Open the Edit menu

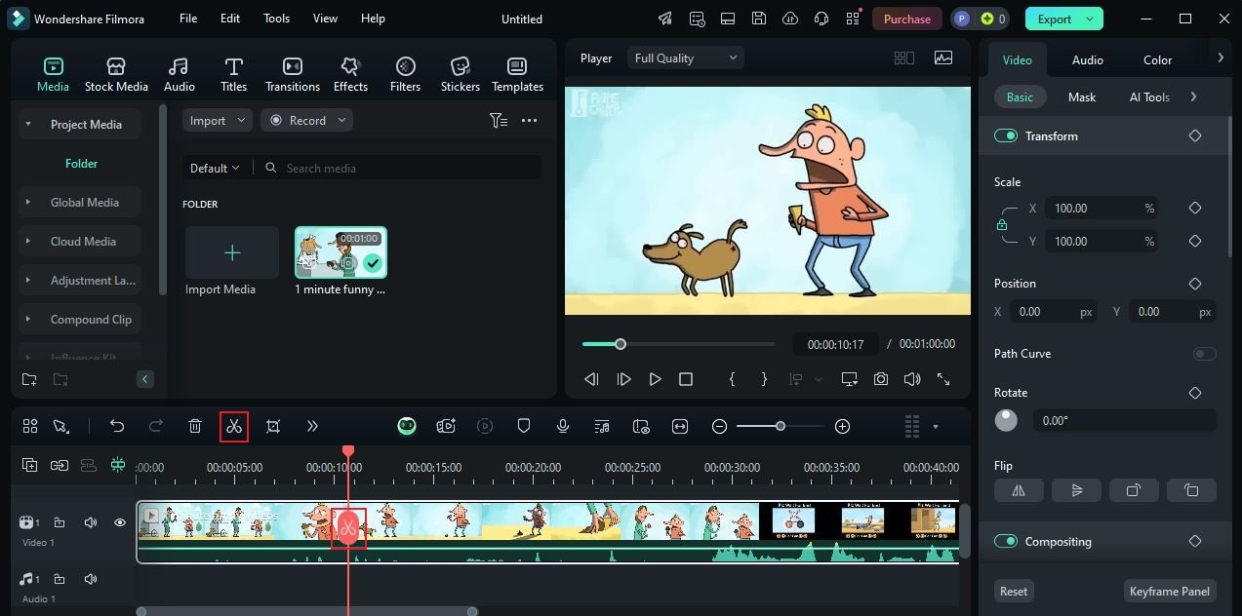point(230,19)
